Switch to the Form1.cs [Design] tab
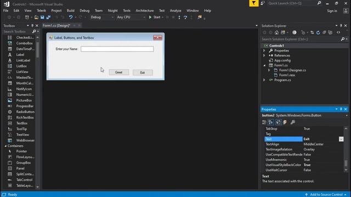The height and width of the screenshot is (197, 351). pyautogui.click(x=56, y=26)
